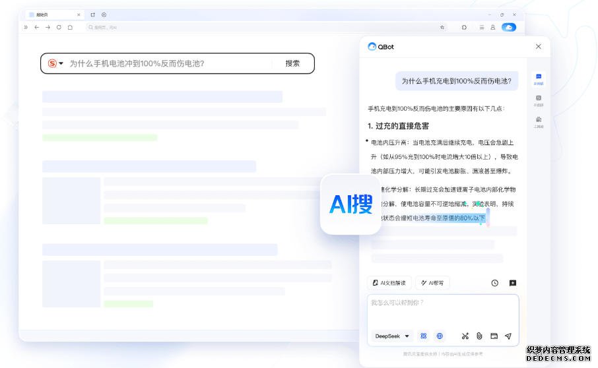Click the AI帮写 writing assistant button
This screenshot has height=368, width=598.
(432, 283)
